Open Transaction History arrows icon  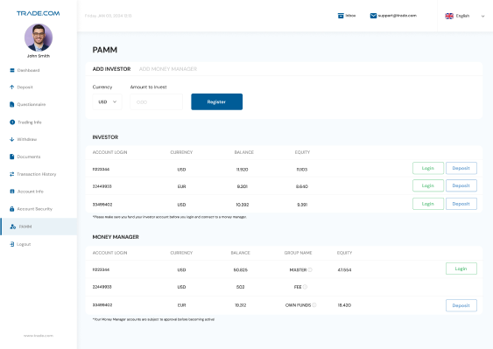(x=12, y=174)
